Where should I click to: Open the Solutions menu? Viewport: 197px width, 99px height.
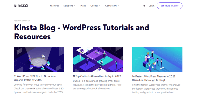[x=68, y=6]
